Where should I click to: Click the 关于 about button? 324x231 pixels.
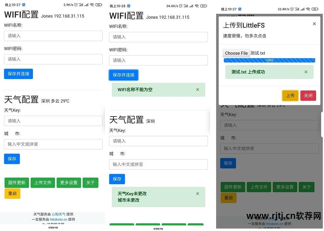click(90, 183)
